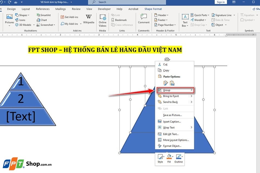This screenshot has height=173, width=260.
Task: Insert a Text Box
Action: point(185,20)
